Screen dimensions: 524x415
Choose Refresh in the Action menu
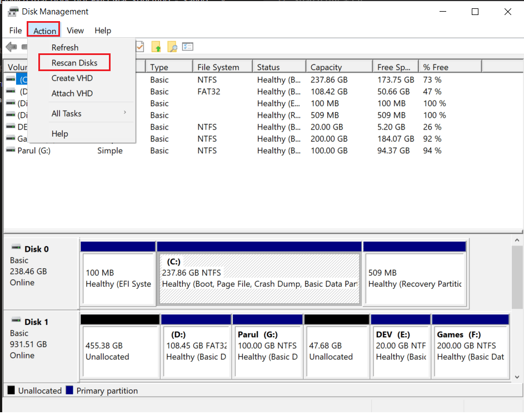click(65, 48)
